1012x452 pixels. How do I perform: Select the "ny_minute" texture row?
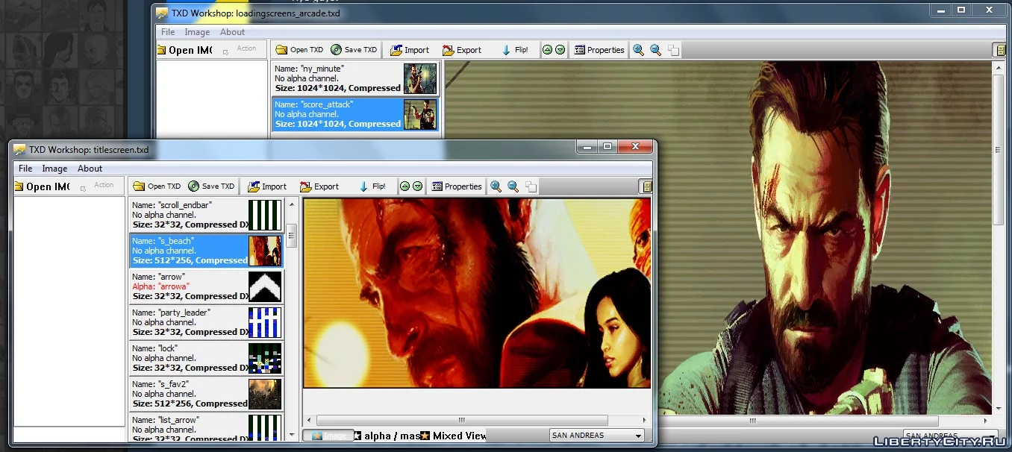click(355, 78)
